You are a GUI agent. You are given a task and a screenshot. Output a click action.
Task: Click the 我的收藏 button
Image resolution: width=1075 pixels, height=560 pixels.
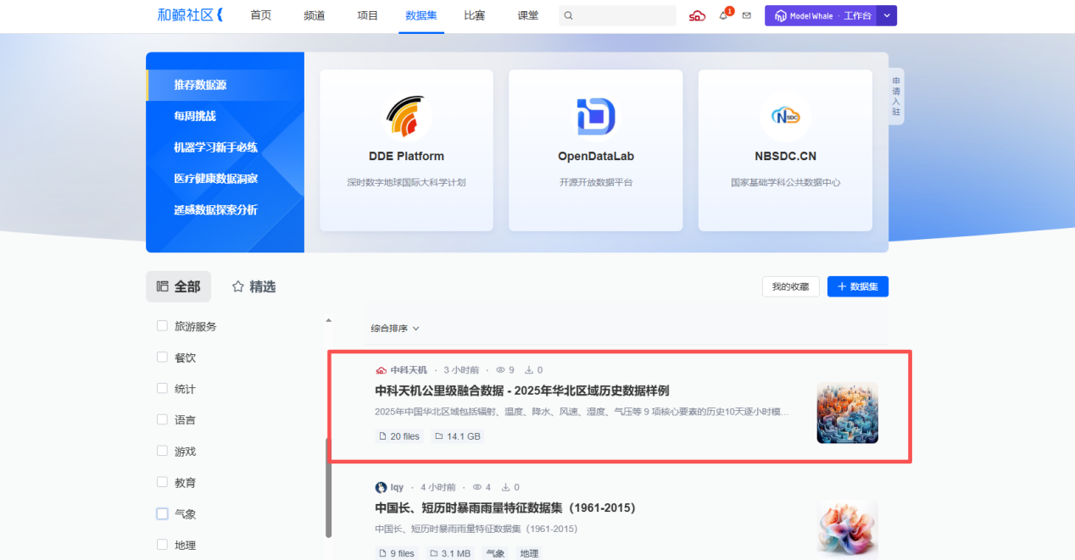[790, 287]
